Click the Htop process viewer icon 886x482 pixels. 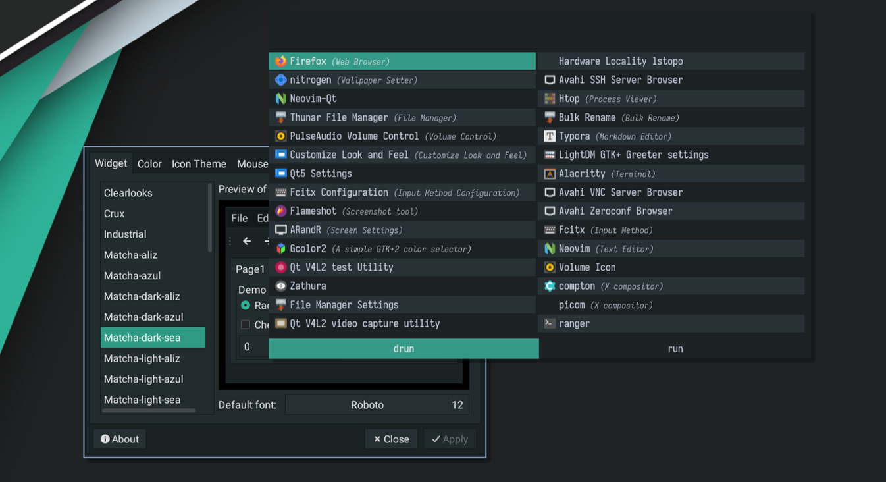point(550,99)
